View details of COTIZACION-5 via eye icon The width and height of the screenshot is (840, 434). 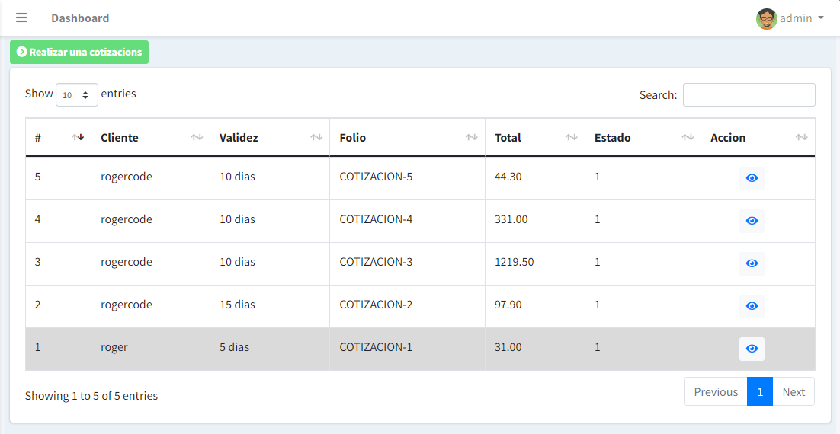point(752,178)
